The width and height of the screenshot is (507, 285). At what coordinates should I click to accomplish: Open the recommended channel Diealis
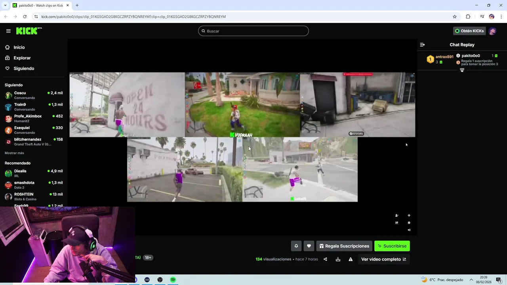pyautogui.click(x=34, y=173)
